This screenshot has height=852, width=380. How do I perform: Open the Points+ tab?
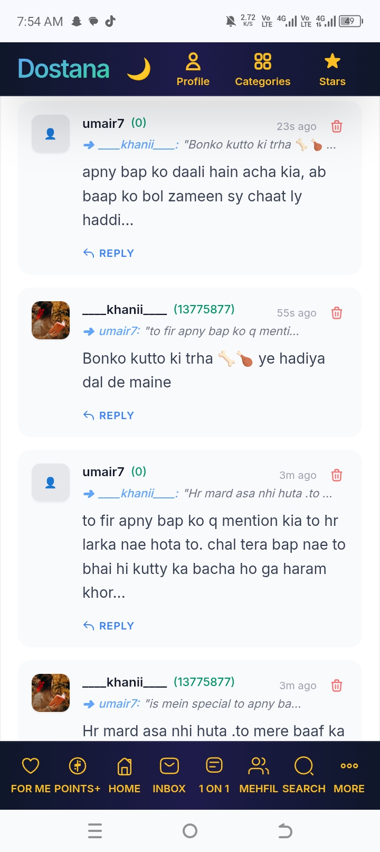pyautogui.click(x=78, y=775)
